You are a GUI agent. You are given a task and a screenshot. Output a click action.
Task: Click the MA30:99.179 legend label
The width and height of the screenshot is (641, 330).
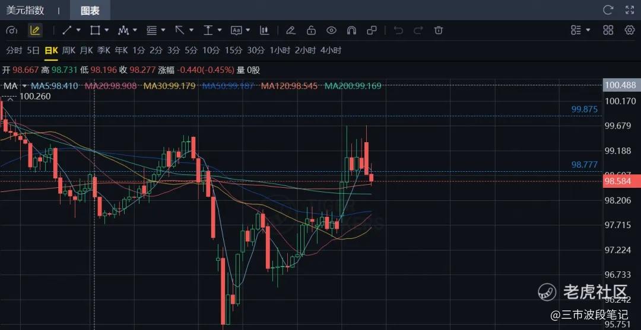tap(169, 86)
